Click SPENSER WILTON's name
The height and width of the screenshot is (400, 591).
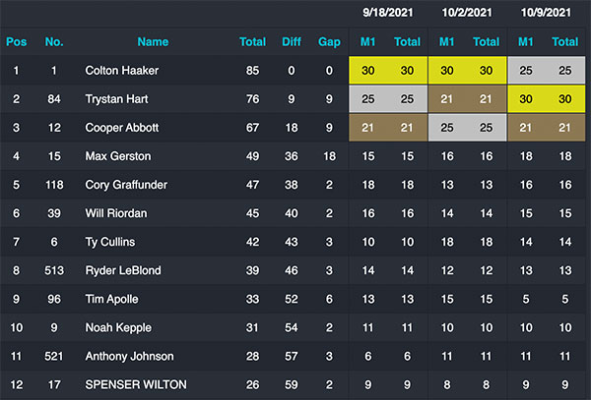(136, 384)
